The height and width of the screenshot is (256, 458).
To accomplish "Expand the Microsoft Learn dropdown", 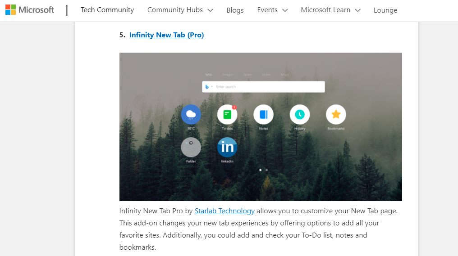I will pos(330,10).
